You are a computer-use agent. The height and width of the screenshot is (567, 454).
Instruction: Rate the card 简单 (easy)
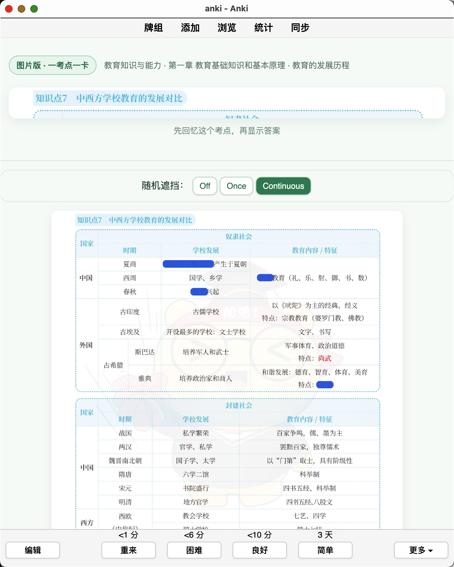pyautogui.click(x=325, y=550)
